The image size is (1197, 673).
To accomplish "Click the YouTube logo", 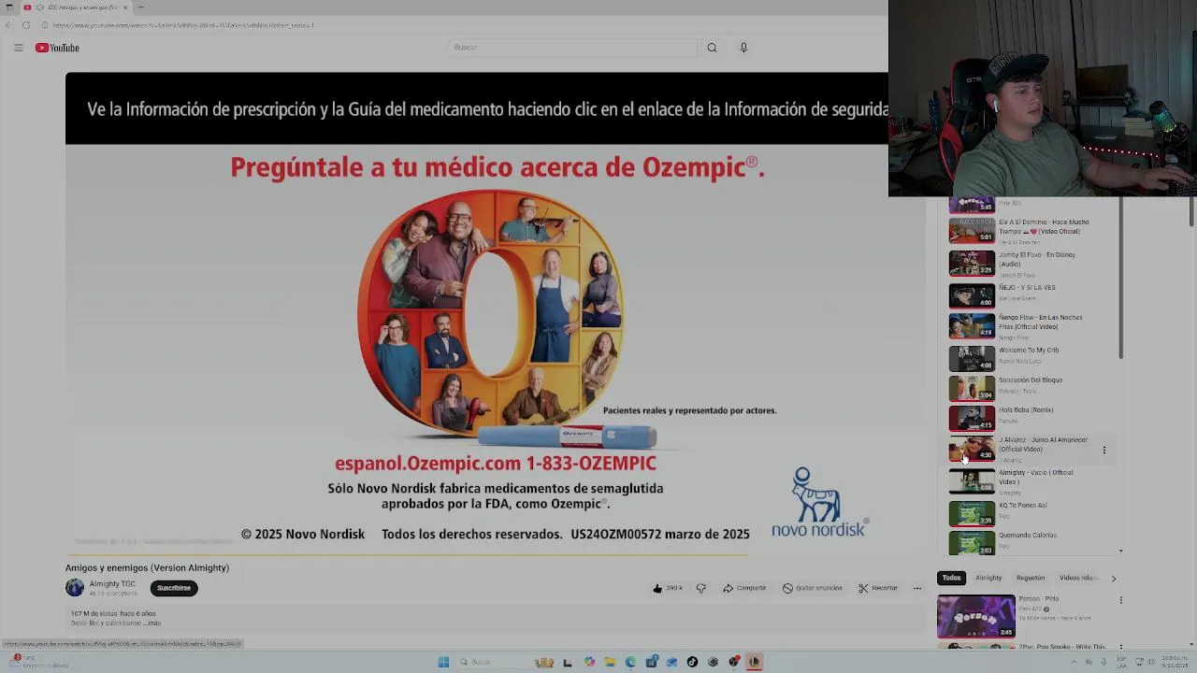I will click(57, 48).
